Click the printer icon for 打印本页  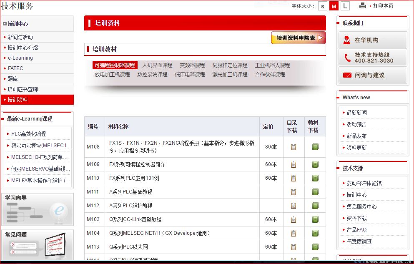point(363,6)
